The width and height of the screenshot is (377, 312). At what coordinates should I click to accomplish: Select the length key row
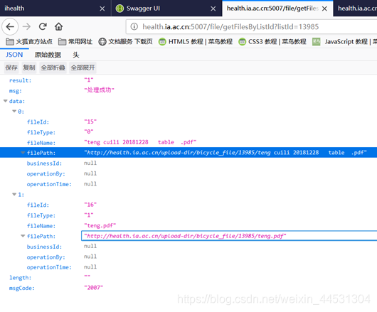(188, 278)
